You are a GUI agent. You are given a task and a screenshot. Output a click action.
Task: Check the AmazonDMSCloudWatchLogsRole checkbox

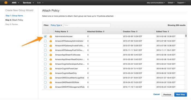tap(45, 78)
